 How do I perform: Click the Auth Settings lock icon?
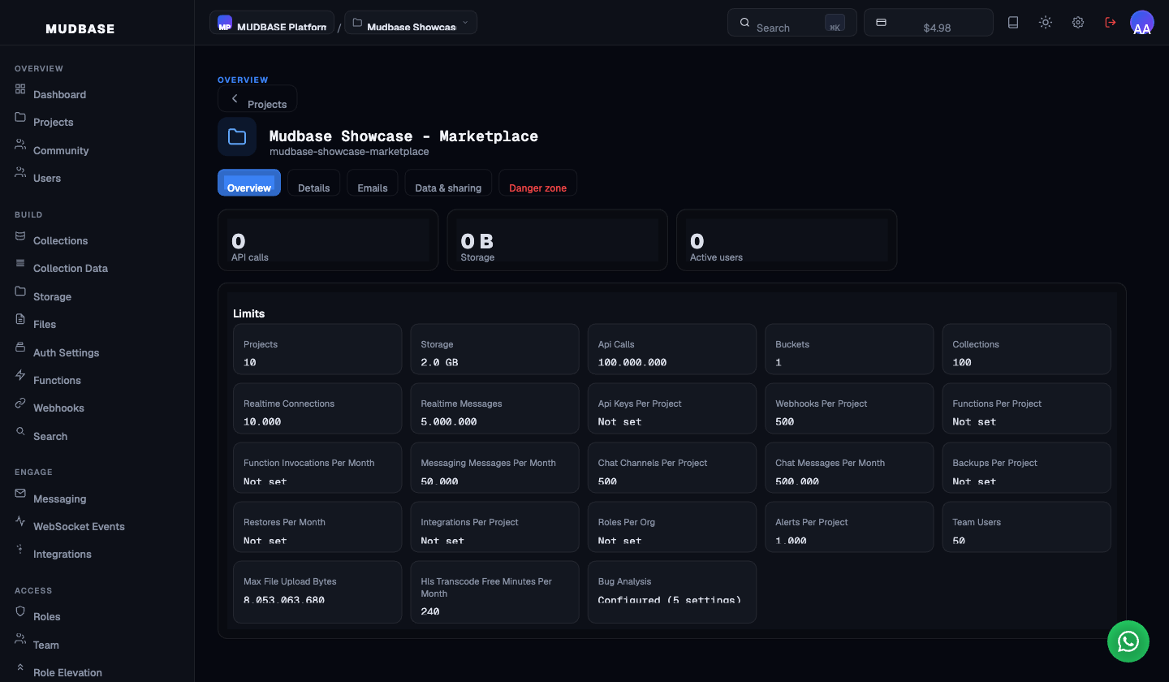(20, 347)
